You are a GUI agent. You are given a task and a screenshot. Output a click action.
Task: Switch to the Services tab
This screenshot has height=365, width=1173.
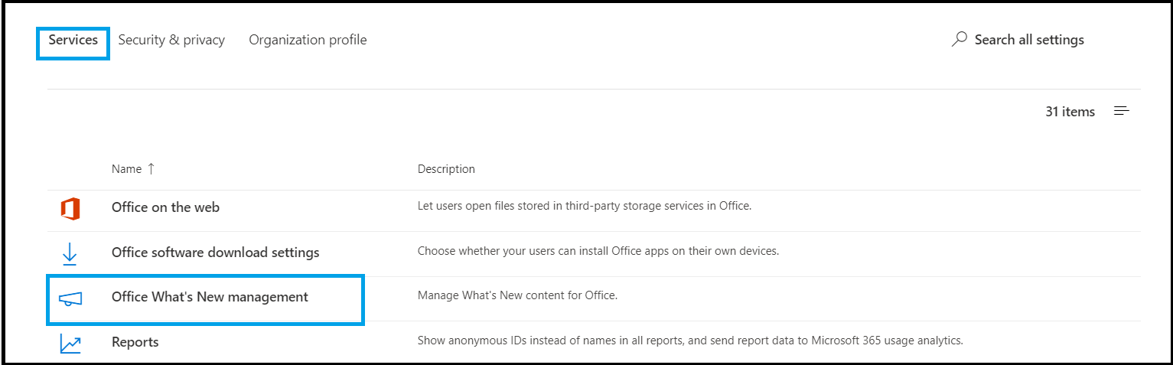coord(73,40)
